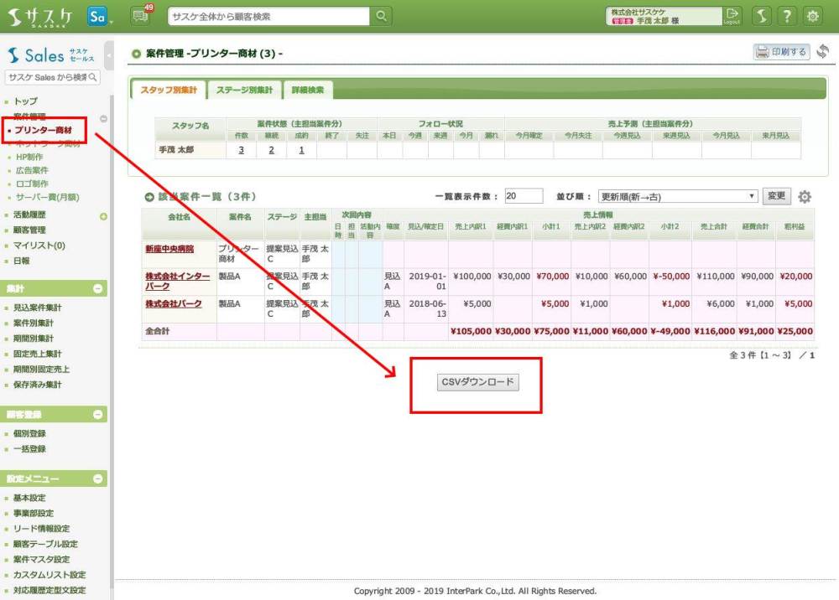The height and width of the screenshot is (600, 839).
Task: Select HP制作 in sidebar
Action: [29, 157]
